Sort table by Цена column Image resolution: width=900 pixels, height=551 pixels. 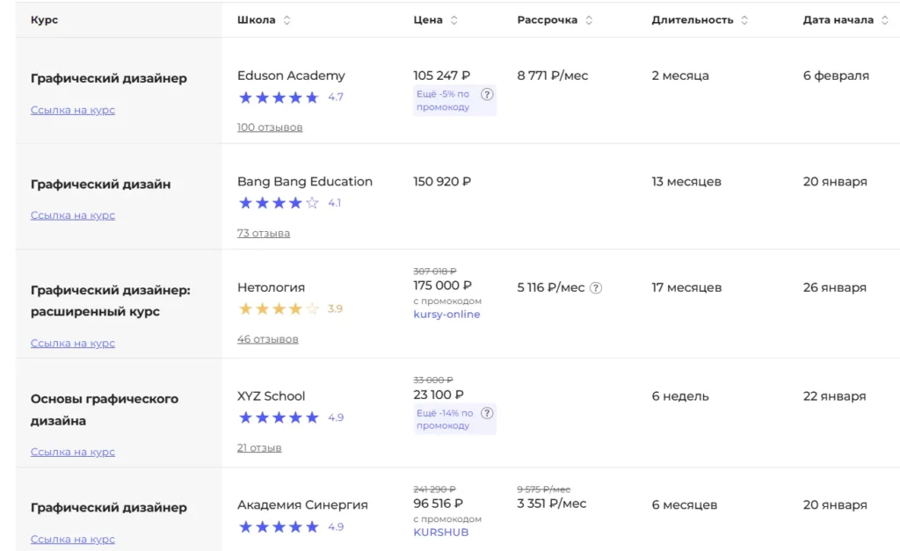pyautogui.click(x=454, y=20)
